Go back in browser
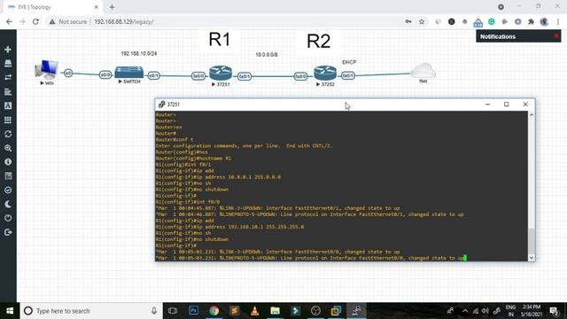567x319 pixels. 9,21
